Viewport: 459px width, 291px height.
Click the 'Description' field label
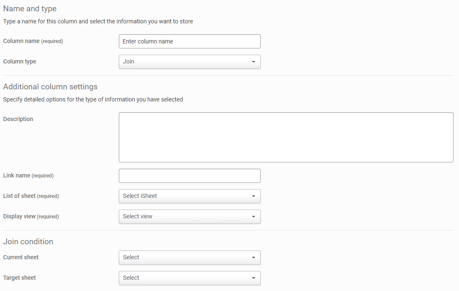(18, 119)
